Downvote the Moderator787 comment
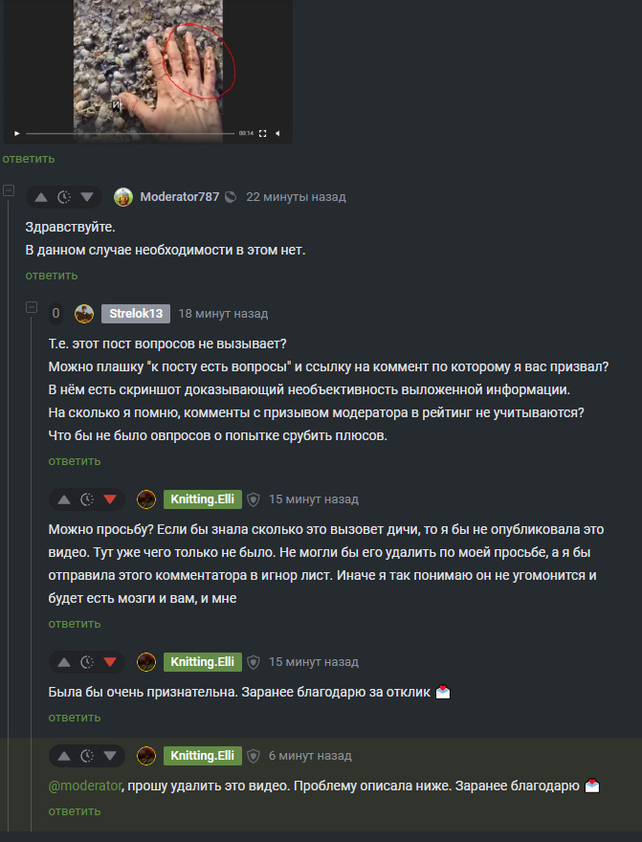Viewport: 642px width, 842px height. click(x=87, y=197)
